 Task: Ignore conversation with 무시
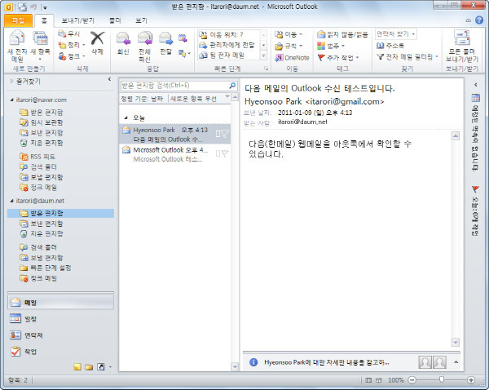point(69,33)
